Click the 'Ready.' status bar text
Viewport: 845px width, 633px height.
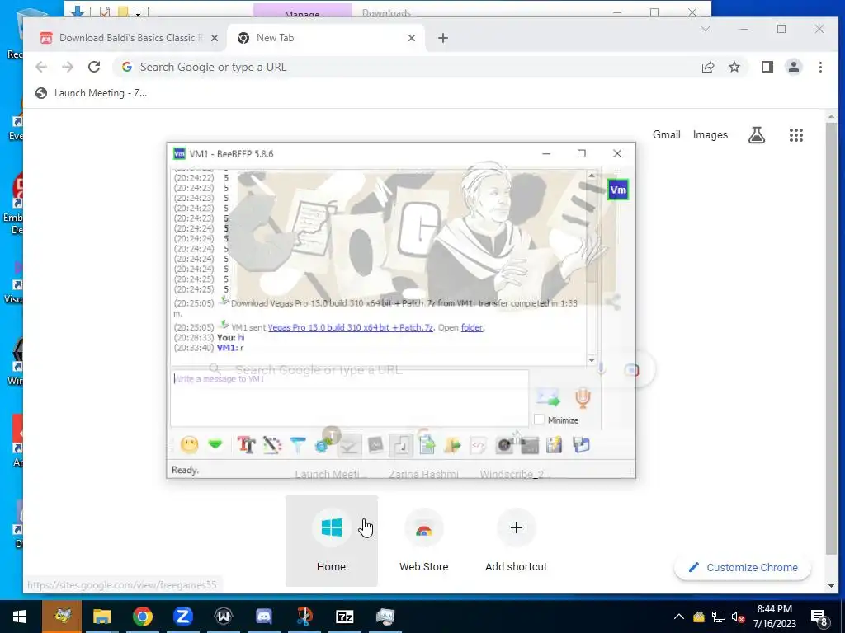tap(185, 470)
